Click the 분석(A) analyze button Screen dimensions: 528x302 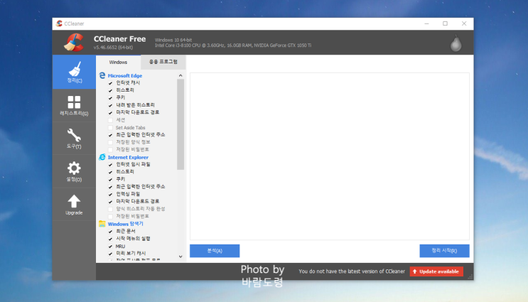click(215, 251)
